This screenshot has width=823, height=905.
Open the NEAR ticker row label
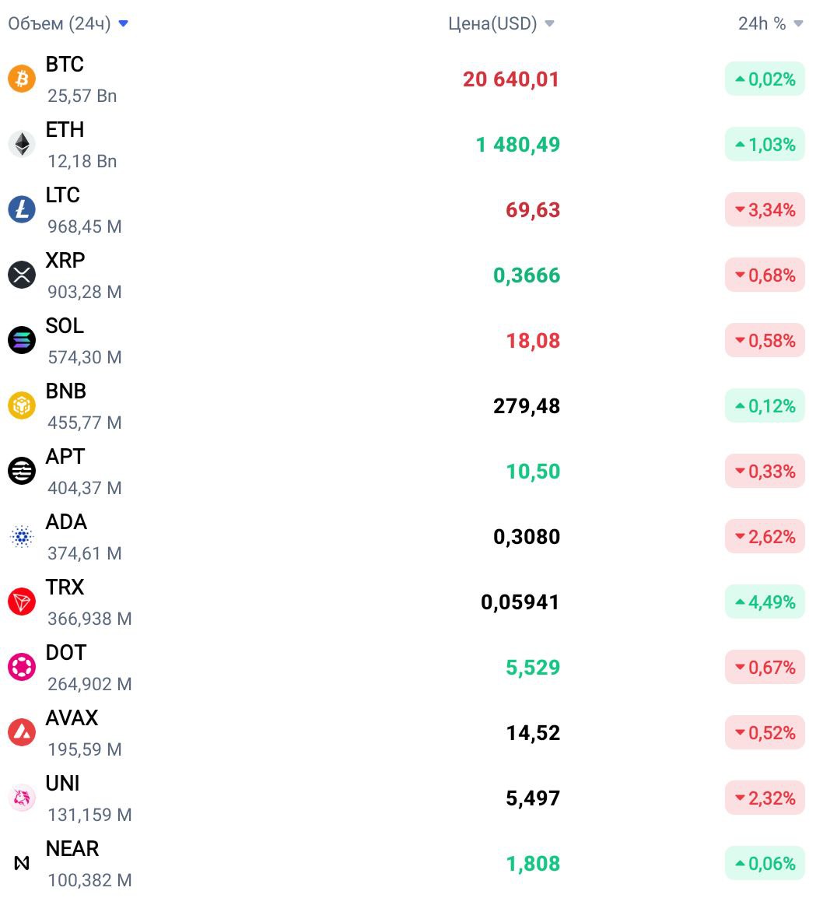pyautogui.click(x=72, y=848)
